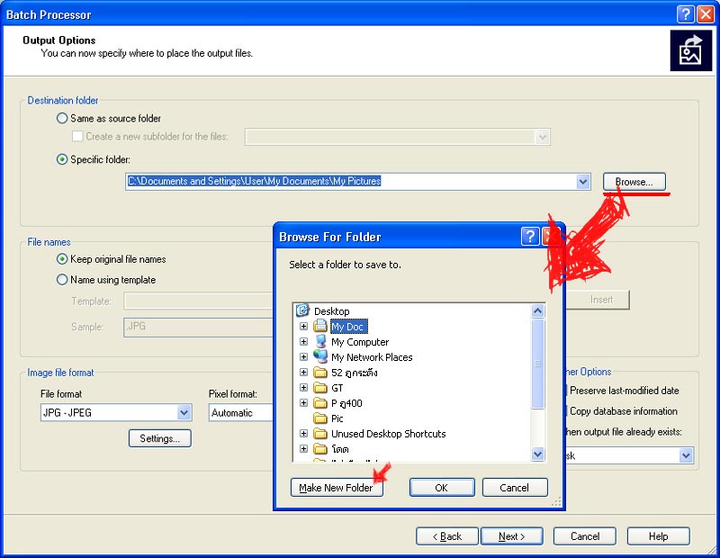
Task: Click the folder tree scrollbar thumb
Action: (537, 364)
